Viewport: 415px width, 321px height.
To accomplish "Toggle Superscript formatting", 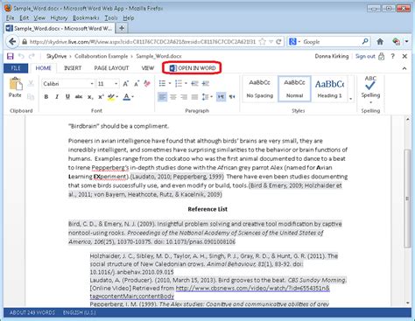I will coord(101,97).
